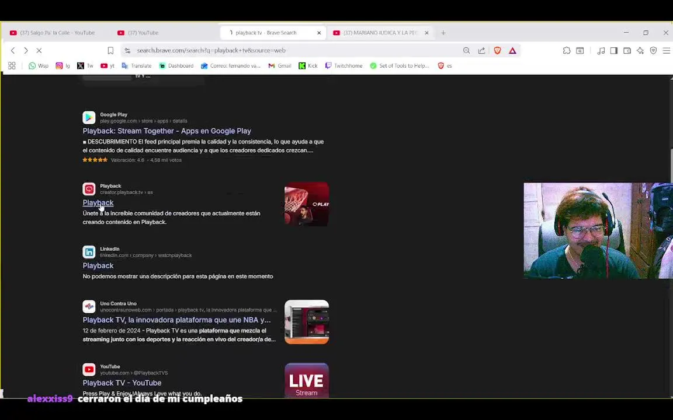Image resolution: width=673 pixels, height=420 pixels.
Task: Click the 'play.google.com › store › apps › details' breadcrumb
Action: point(143,121)
